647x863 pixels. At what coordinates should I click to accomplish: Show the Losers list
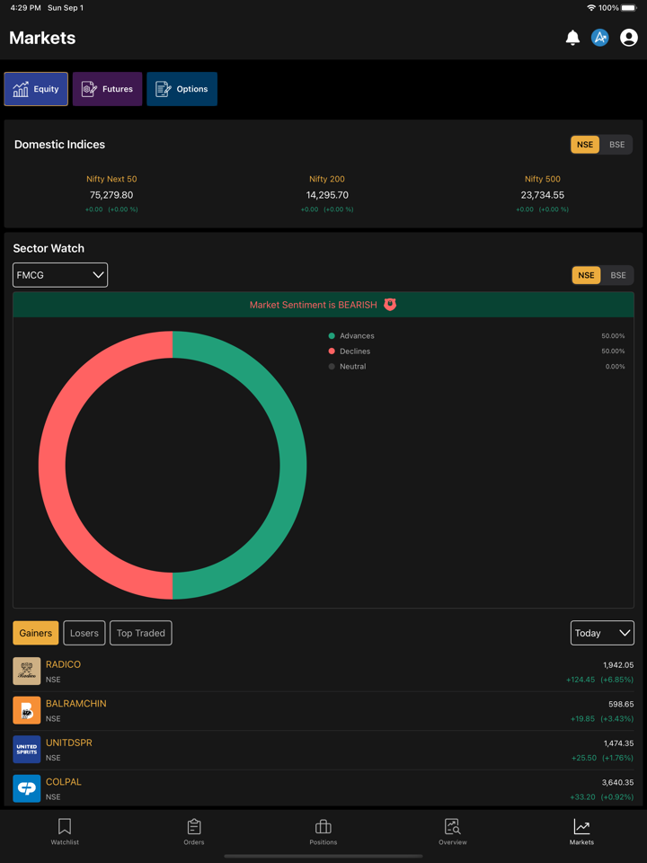[x=84, y=633]
